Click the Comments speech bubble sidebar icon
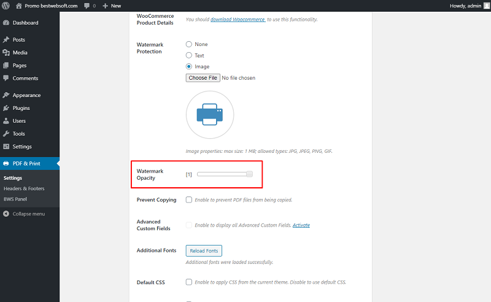Viewport: 491px width, 302px height. pos(6,78)
